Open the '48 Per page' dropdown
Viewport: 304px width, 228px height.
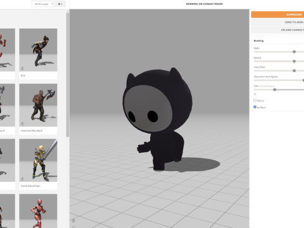[x=43, y=4]
